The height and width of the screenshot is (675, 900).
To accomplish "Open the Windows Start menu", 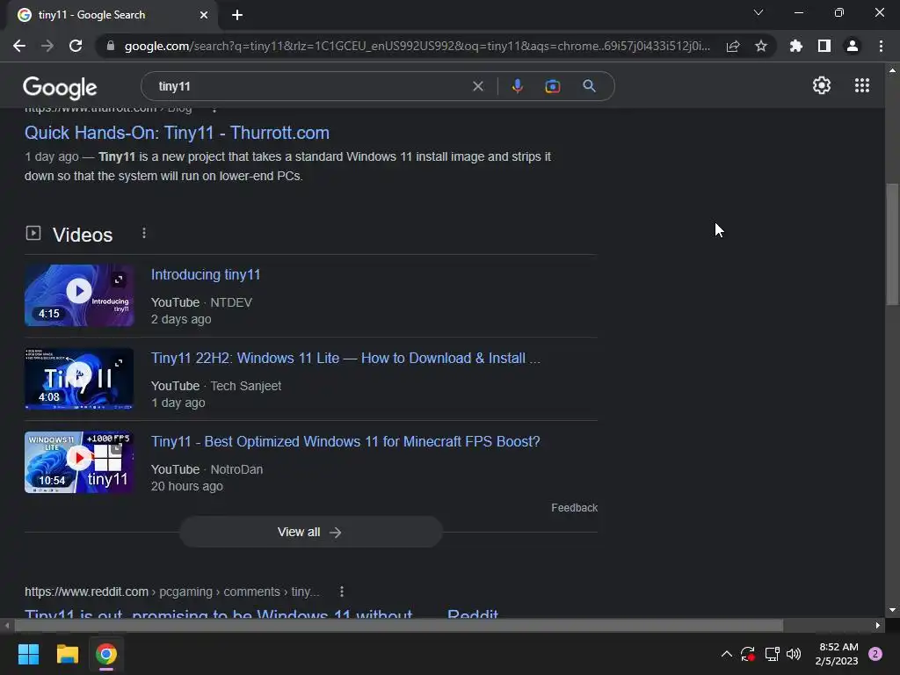I will pyautogui.click(x=28, y=654).
